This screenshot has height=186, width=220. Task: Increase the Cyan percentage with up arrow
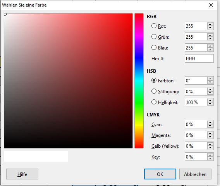coord(210,123)
